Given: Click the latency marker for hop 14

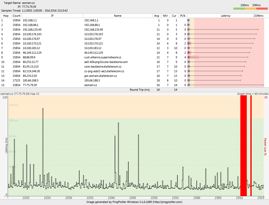Looking at the screenshot, I should pyautogui.click(x=189, y=80).
